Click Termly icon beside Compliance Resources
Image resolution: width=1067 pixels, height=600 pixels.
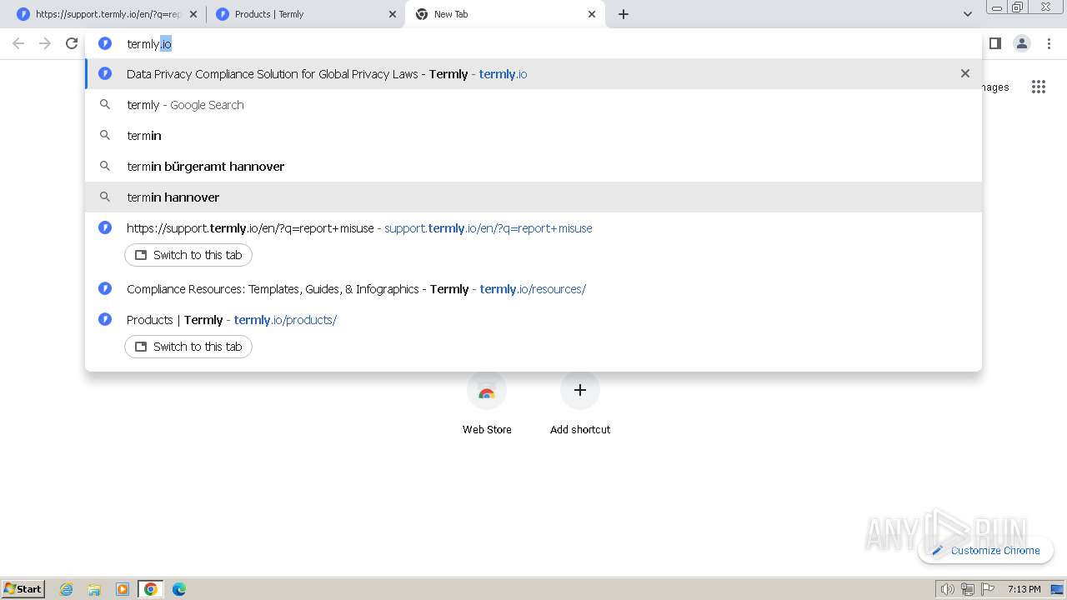click(x=105, y=289)
